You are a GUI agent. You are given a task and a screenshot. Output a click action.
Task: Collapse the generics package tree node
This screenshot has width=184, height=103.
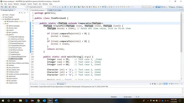click(5, 35)
